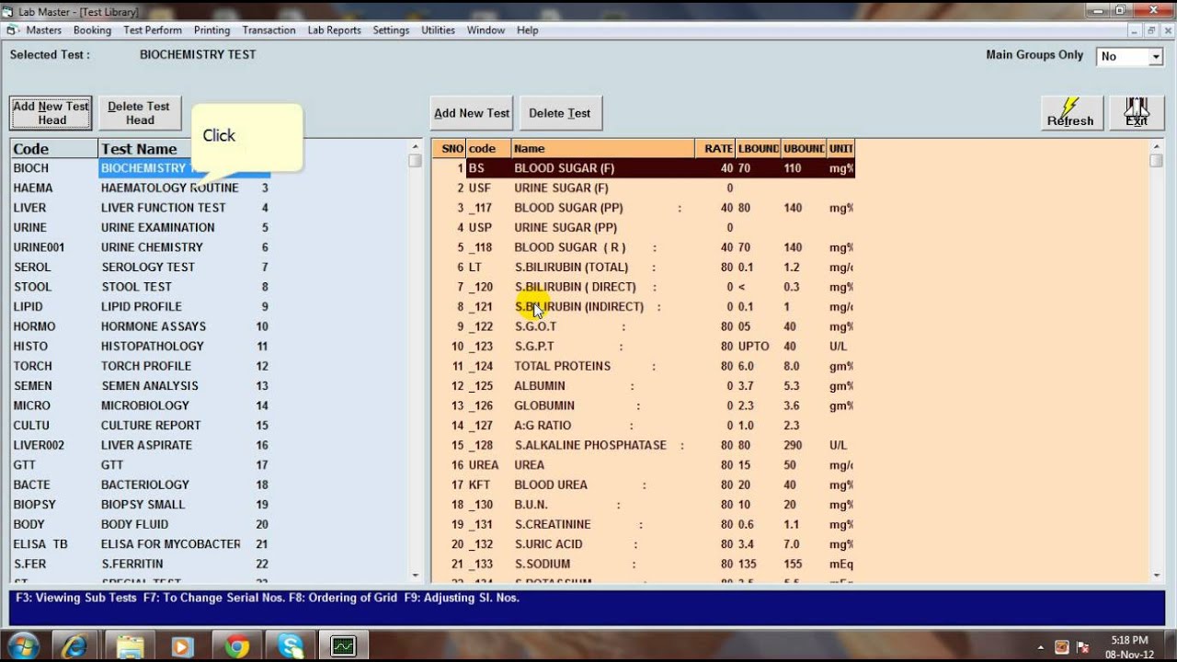Open the Lab Reports menu
Screen dimensions: 1177x662
click(334, 30)
